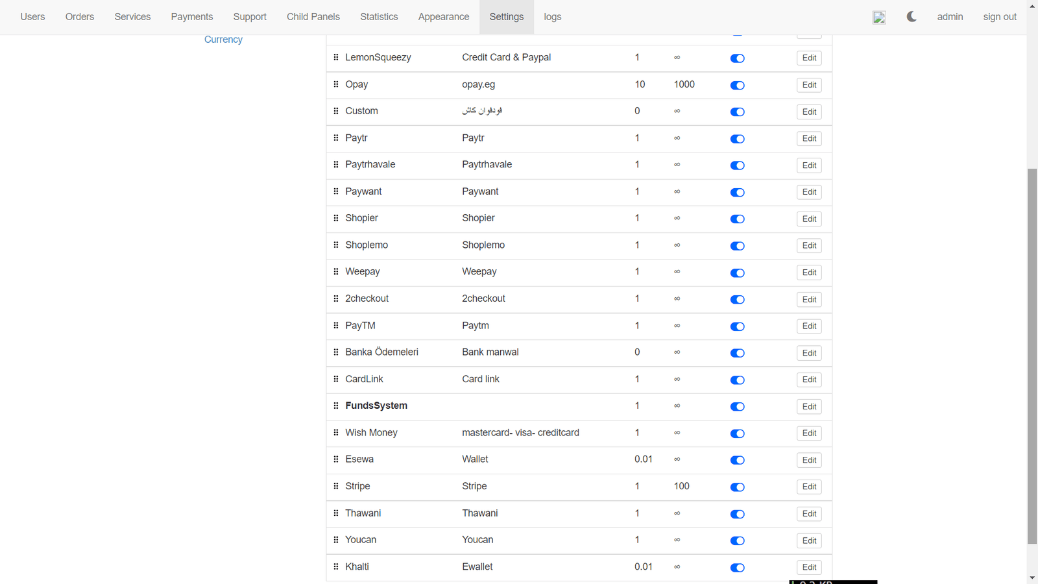The height and width of the screenshot is (584, 1038).
Task: Click the profile image icon in navbar
Action: point(879,18)
